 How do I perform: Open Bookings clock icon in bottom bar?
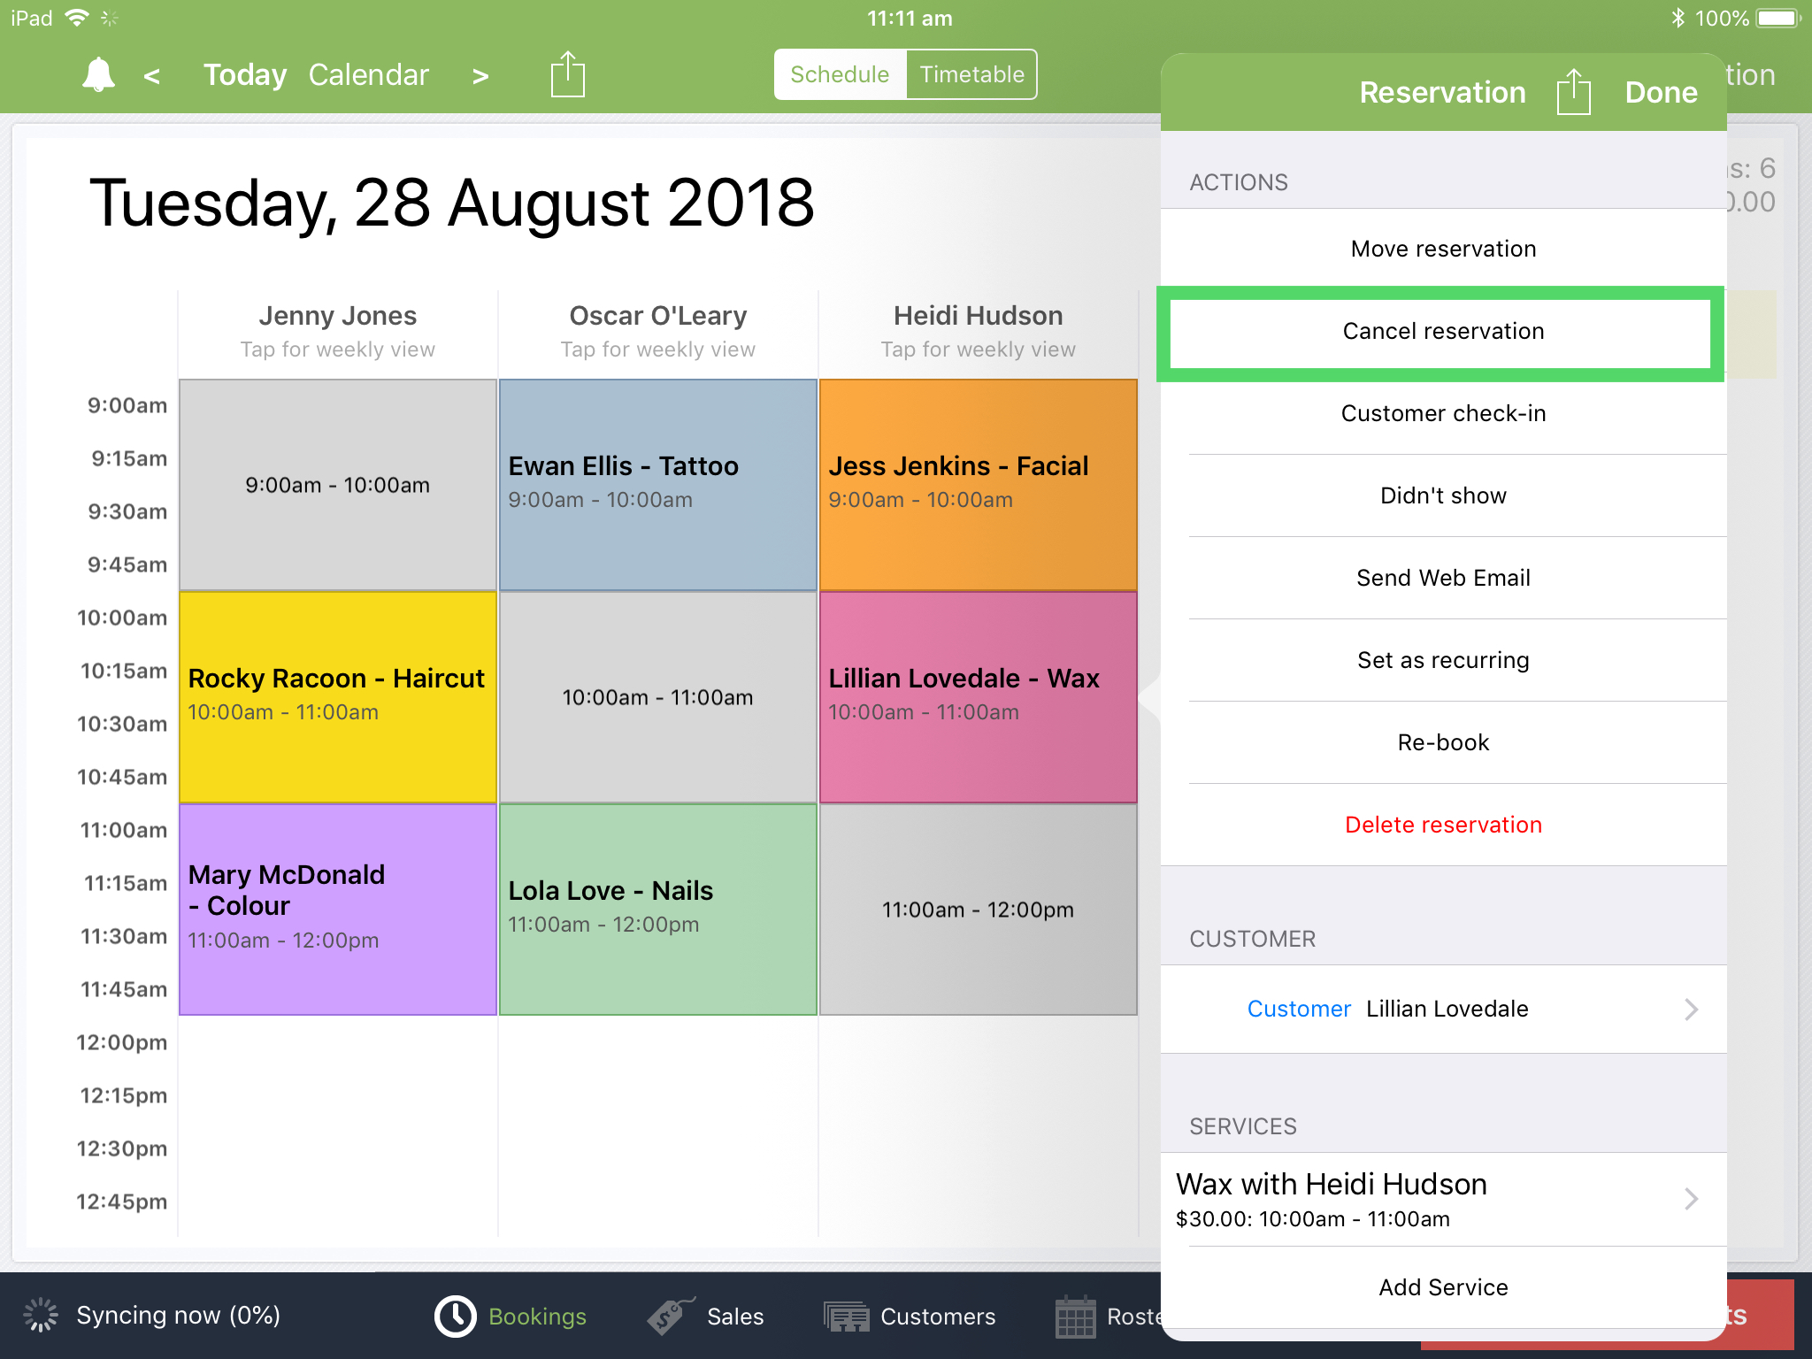click(456, 1316)
